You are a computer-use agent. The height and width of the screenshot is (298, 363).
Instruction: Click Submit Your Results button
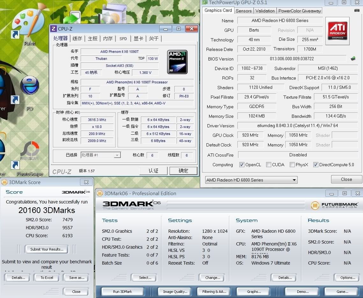pos(47,249)
